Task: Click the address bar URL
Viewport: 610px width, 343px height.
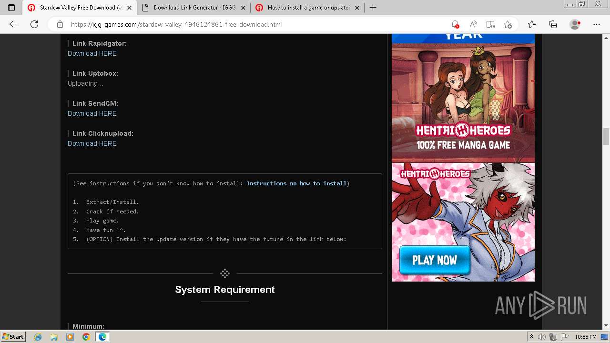Action: (x=176, y=24)
